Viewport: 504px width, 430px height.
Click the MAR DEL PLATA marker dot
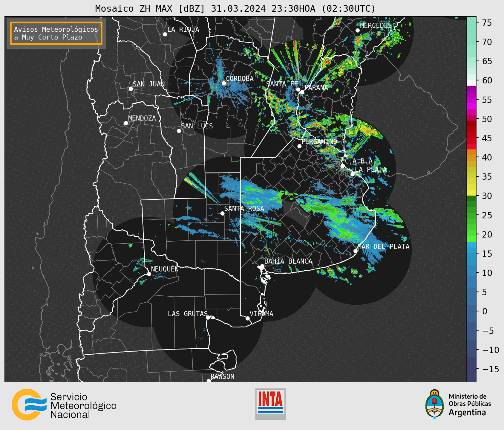click(356, 251)
